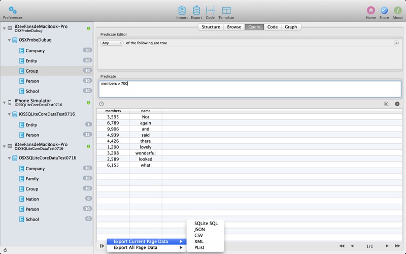Export as XML
The height and width of the screenshot is (254, 406).
pos(205,241)
